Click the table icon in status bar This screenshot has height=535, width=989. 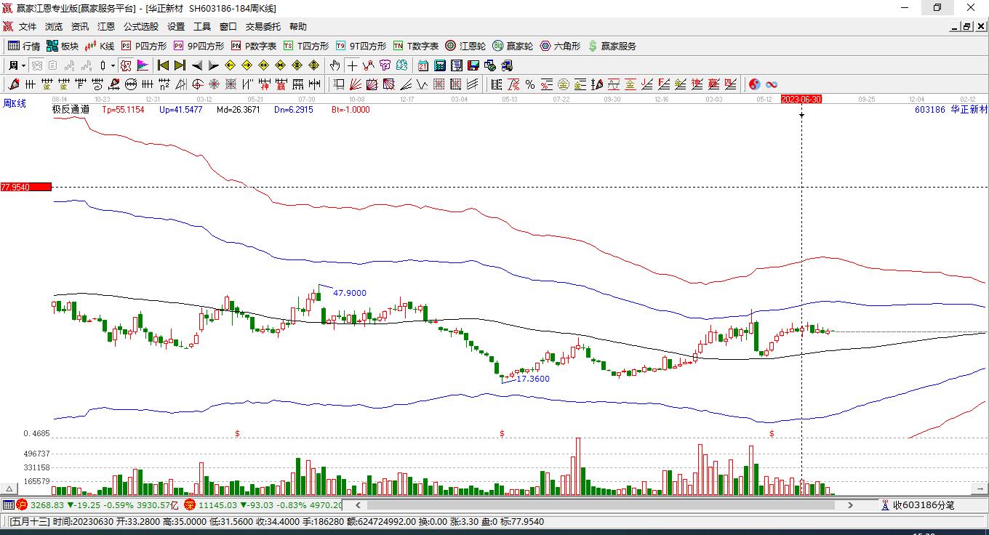click(8, 504)
